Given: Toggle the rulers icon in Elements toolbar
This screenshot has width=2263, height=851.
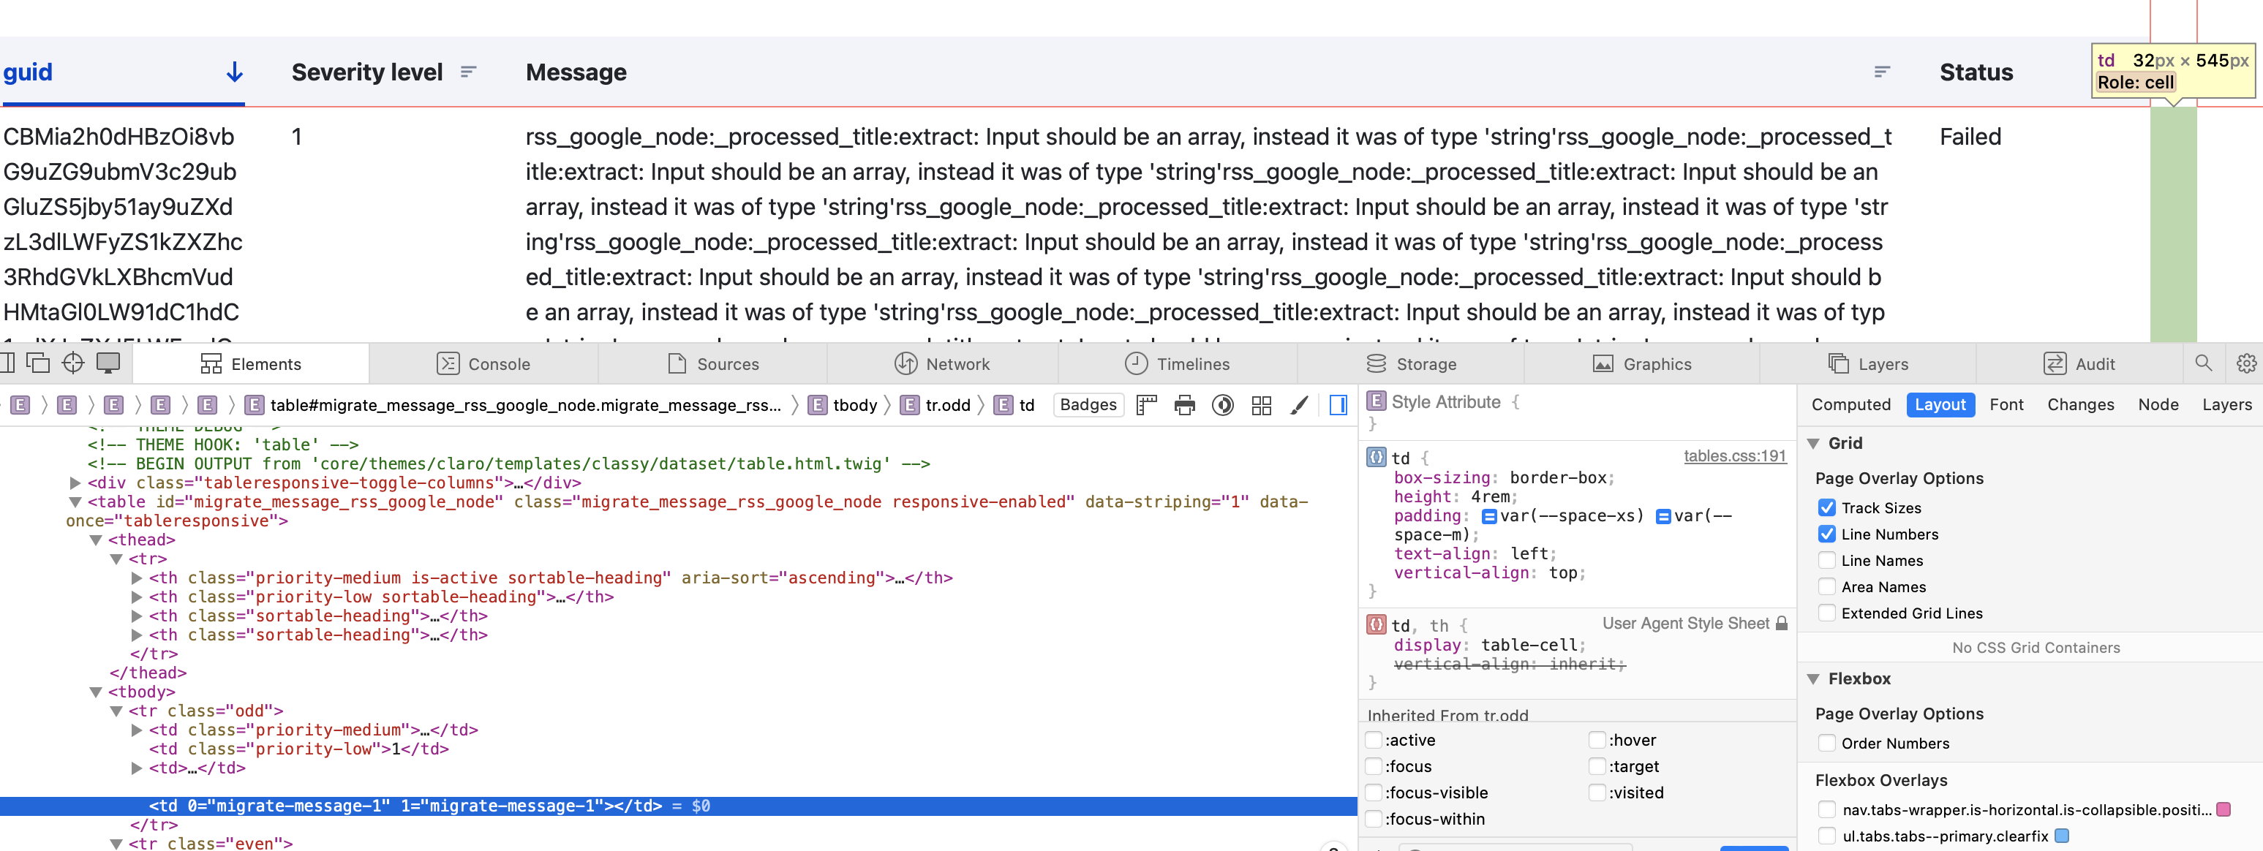Looking at the screenshot, I should pos(1146,405).
